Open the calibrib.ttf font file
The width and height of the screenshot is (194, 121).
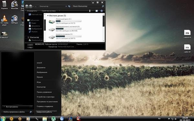point(187,34)
